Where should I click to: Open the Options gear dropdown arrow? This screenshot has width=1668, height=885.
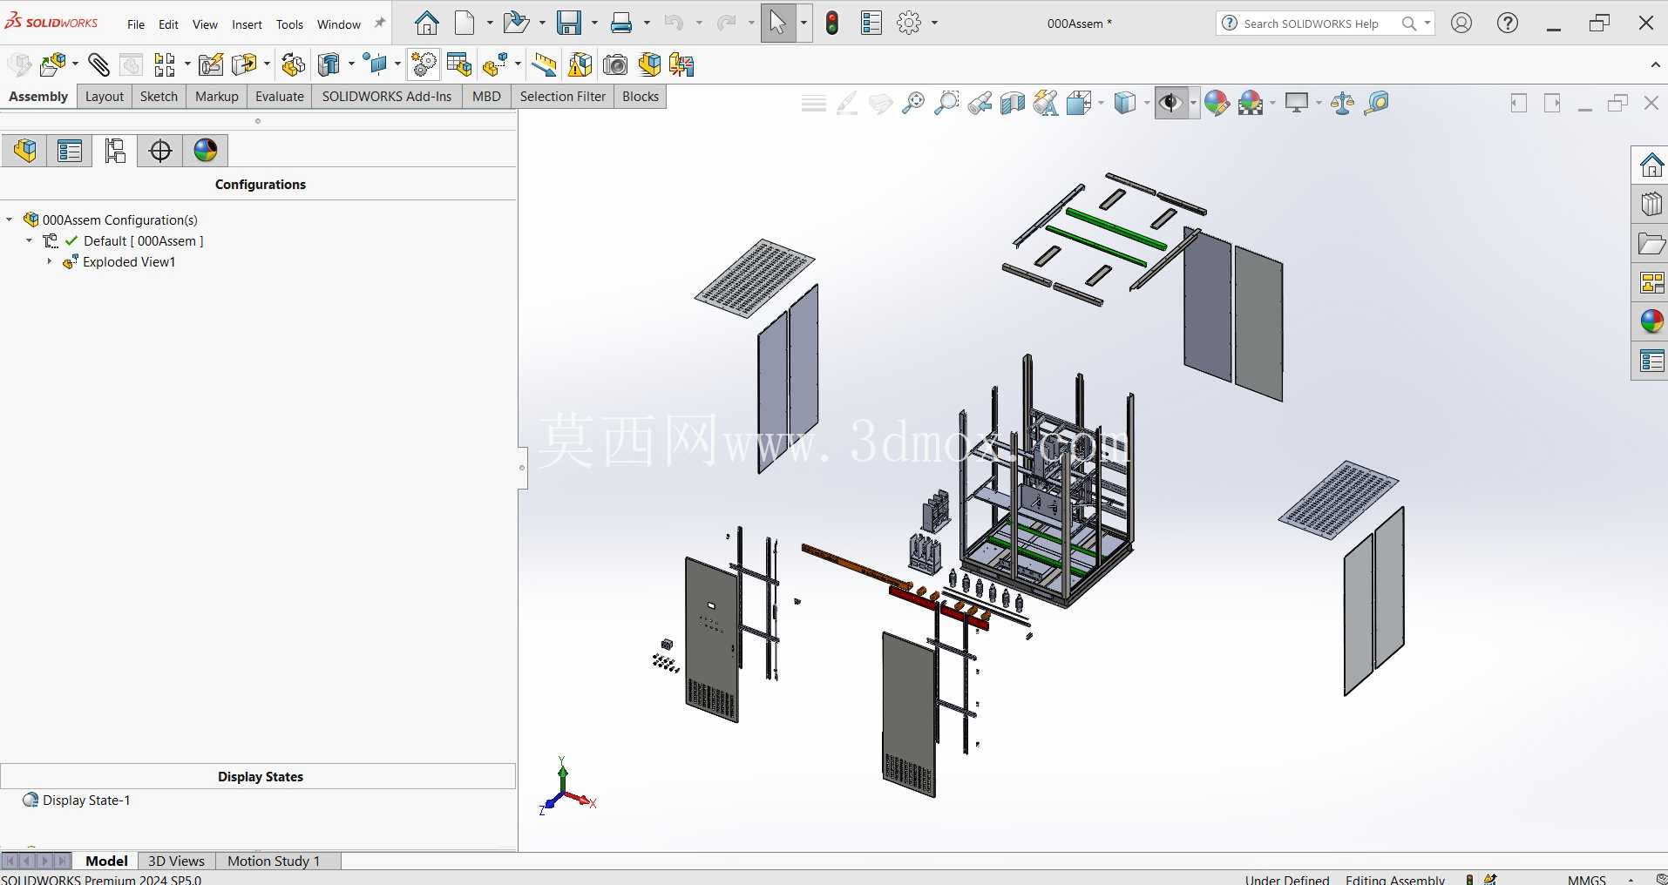click(x=934, y=23)
